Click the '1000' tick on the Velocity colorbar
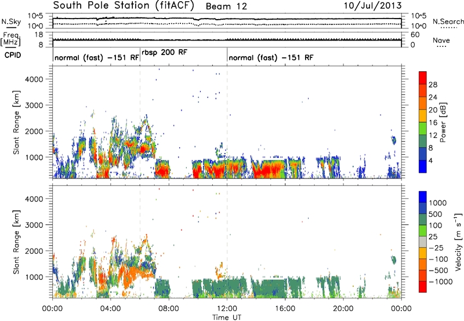 tap(438, 203)
